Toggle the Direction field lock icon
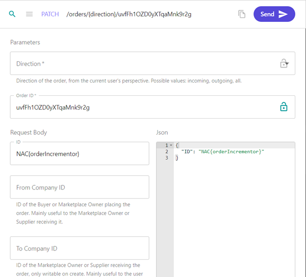306x277 pixels. (284, 64)
